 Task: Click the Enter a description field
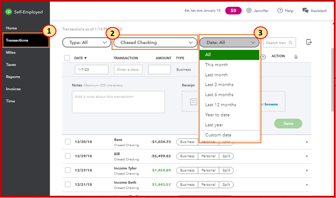128,70
